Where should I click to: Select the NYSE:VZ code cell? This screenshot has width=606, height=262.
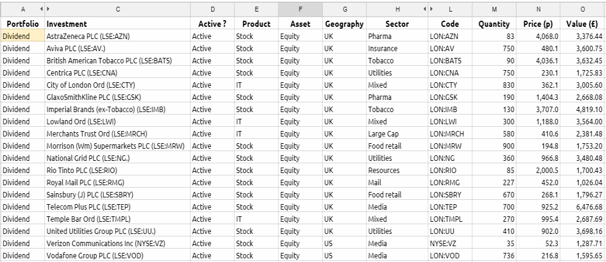[x=450, y=244]
